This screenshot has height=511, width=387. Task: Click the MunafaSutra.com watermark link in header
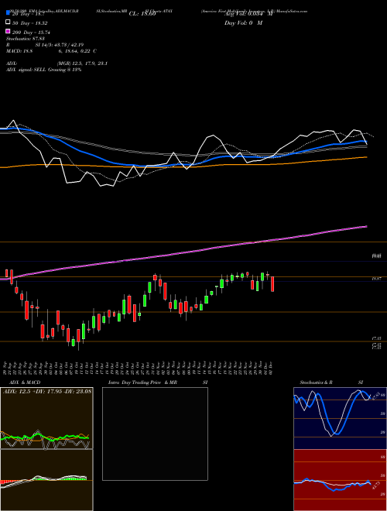(x=292, y=11)
